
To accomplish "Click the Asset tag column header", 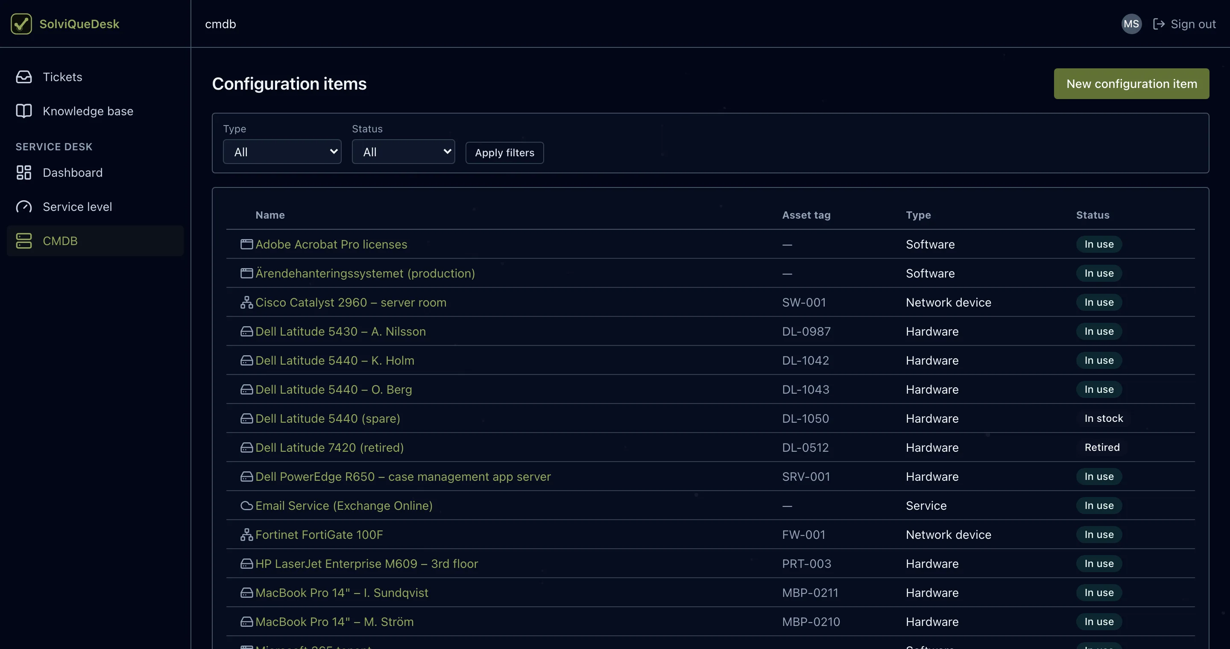I will pos(806,215).
